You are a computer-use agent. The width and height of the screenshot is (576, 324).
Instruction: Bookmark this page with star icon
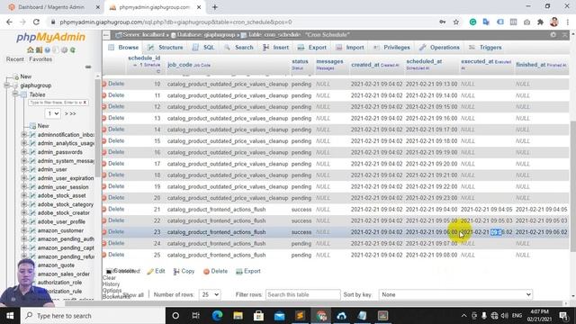pyautogui.click(x=456, y=22)
